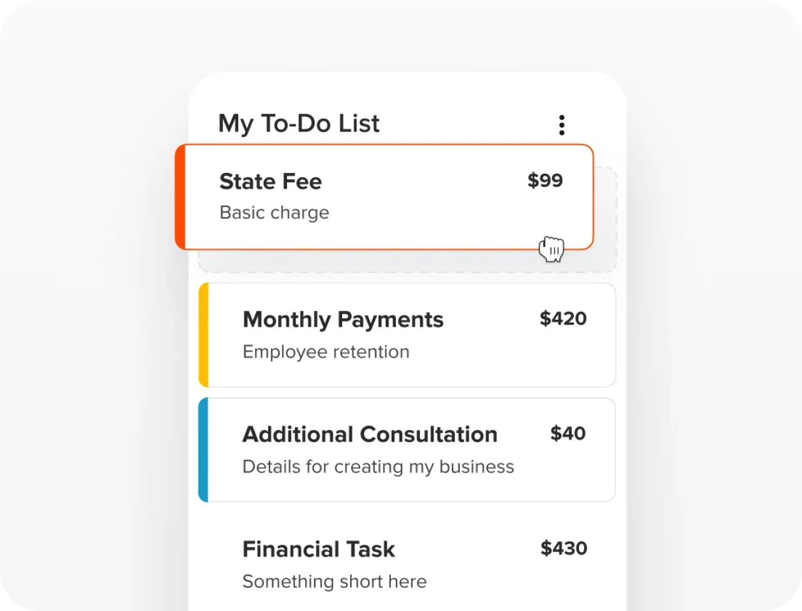Click the yellow stripe on Monthly Payments
Image resolution: width=802 pixels, height=611 pixels.
pyautogui.click(x=203, y=335)
